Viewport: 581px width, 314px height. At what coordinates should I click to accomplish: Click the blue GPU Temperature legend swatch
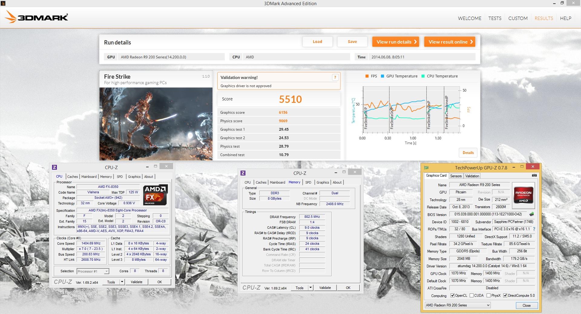point(382,76)
